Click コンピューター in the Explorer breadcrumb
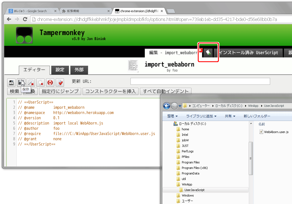Viewport: 292px width, 204px height. (201, 106)
